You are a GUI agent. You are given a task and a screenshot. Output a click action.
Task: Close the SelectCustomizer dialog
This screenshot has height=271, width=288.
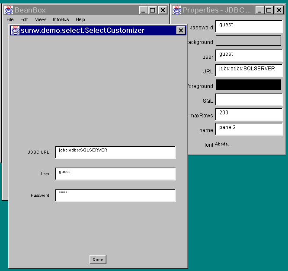181,30
